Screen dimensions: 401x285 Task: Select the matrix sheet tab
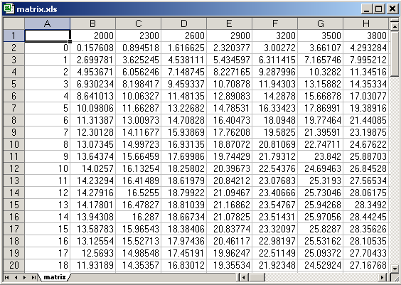(54, 277)
